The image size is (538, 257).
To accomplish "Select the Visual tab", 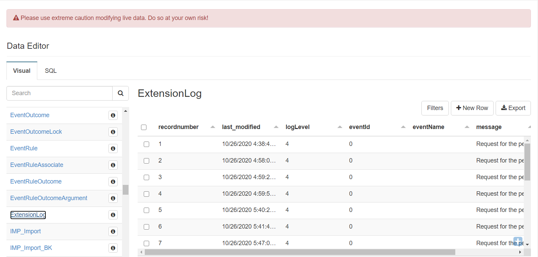I will point(22,71).
